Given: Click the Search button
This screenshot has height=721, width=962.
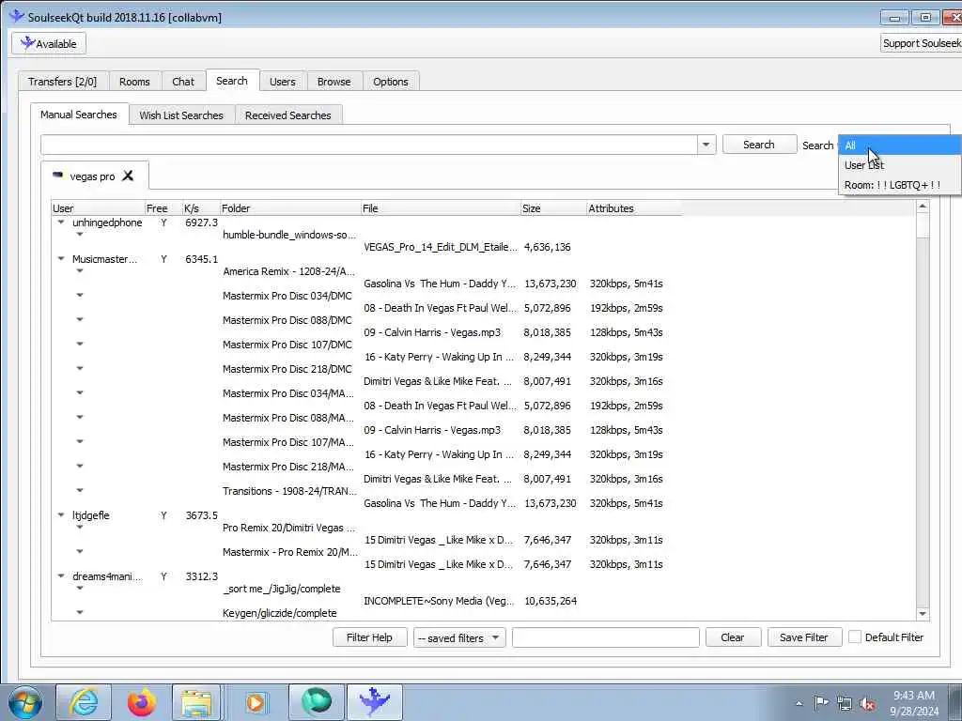Looking at the screenshot, I should tap(759, 145).
